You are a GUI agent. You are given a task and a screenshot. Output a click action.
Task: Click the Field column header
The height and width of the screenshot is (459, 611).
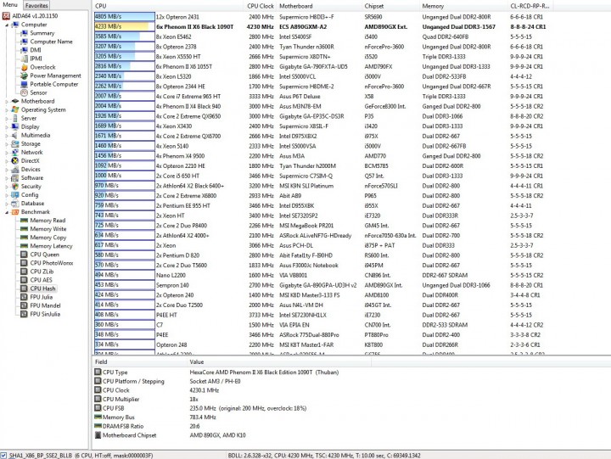click(x=140, y=362)
